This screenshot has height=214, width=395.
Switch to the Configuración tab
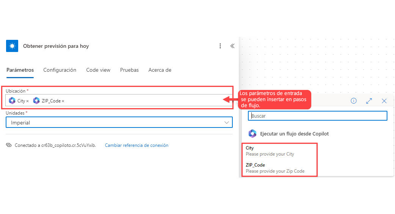coord(60,70)
